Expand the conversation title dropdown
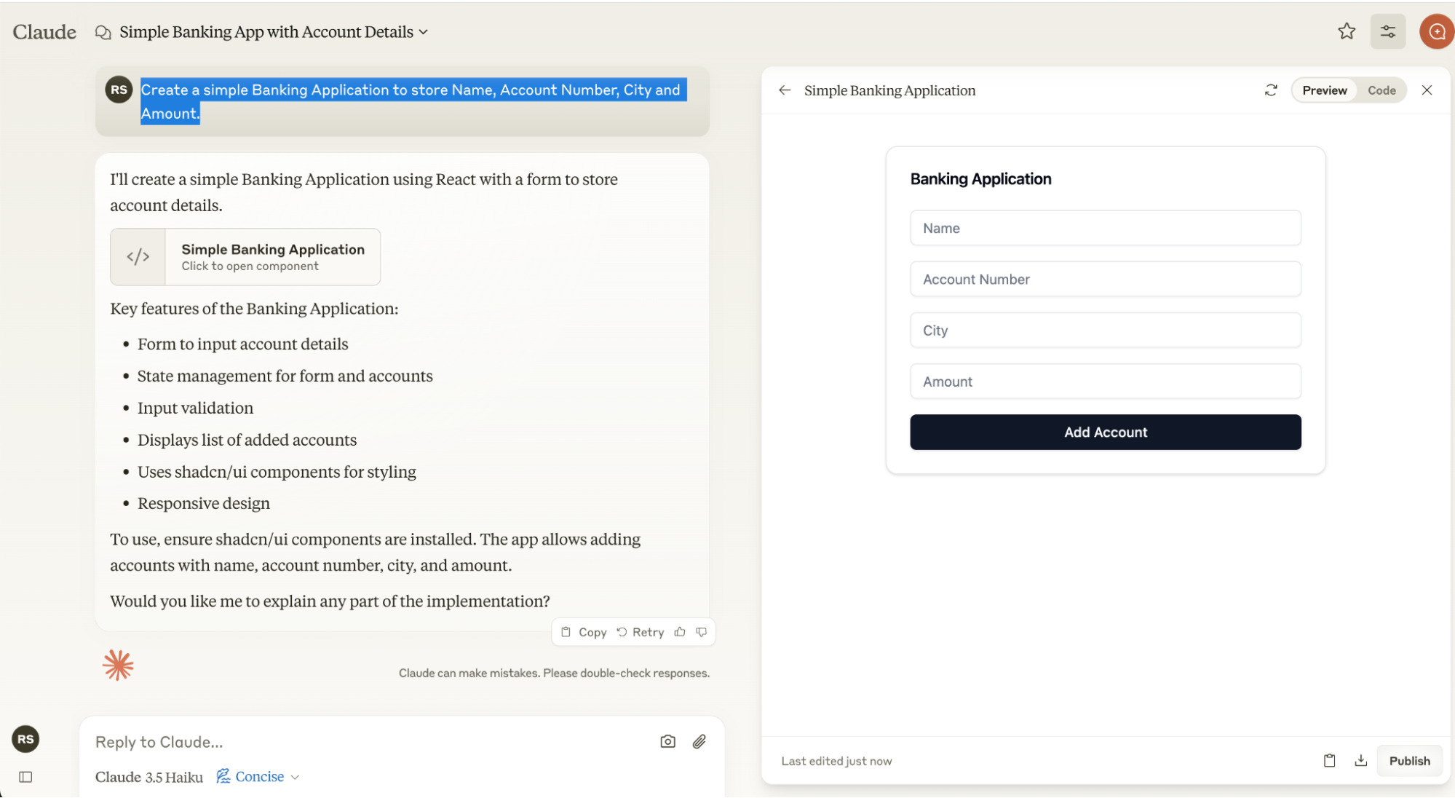This screenshot has width=1455, height=798. 424,32
